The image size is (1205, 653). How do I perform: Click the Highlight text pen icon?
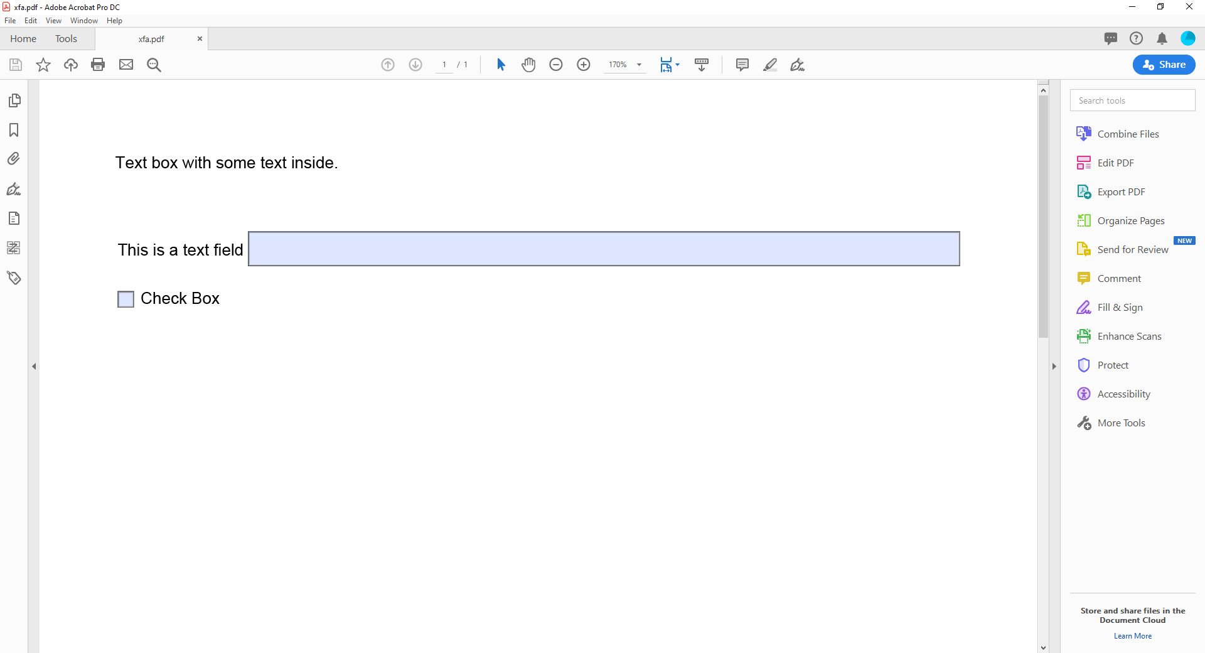[x=770, y=65]
